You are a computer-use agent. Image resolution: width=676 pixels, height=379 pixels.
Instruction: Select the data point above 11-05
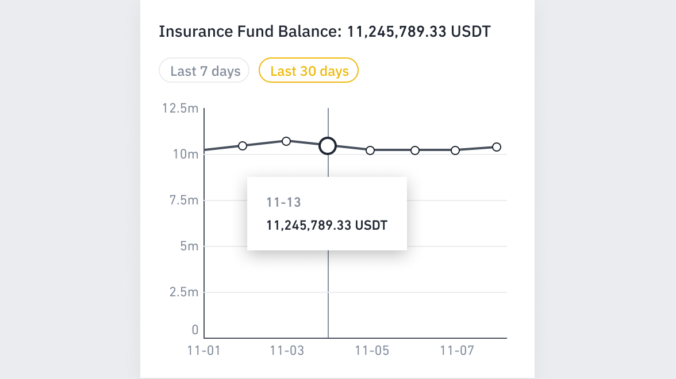tap(370, 150)
